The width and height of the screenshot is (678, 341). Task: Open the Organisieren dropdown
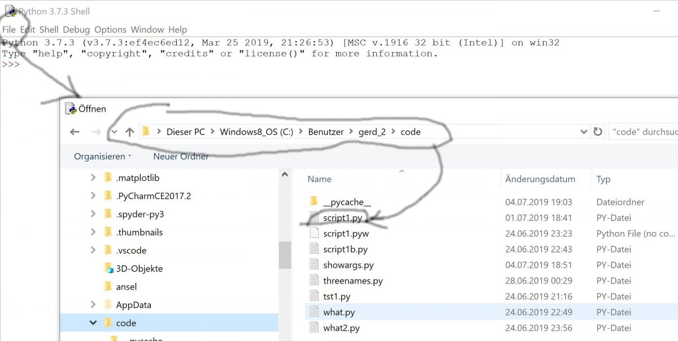[102, 156]
